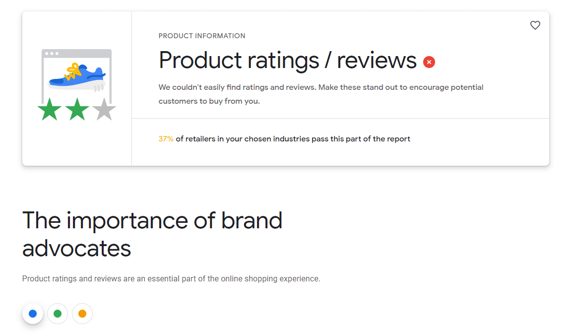Viewport: 571px width, 334px height.
Task: Click the second green star
Action: [x=77, y=110]
